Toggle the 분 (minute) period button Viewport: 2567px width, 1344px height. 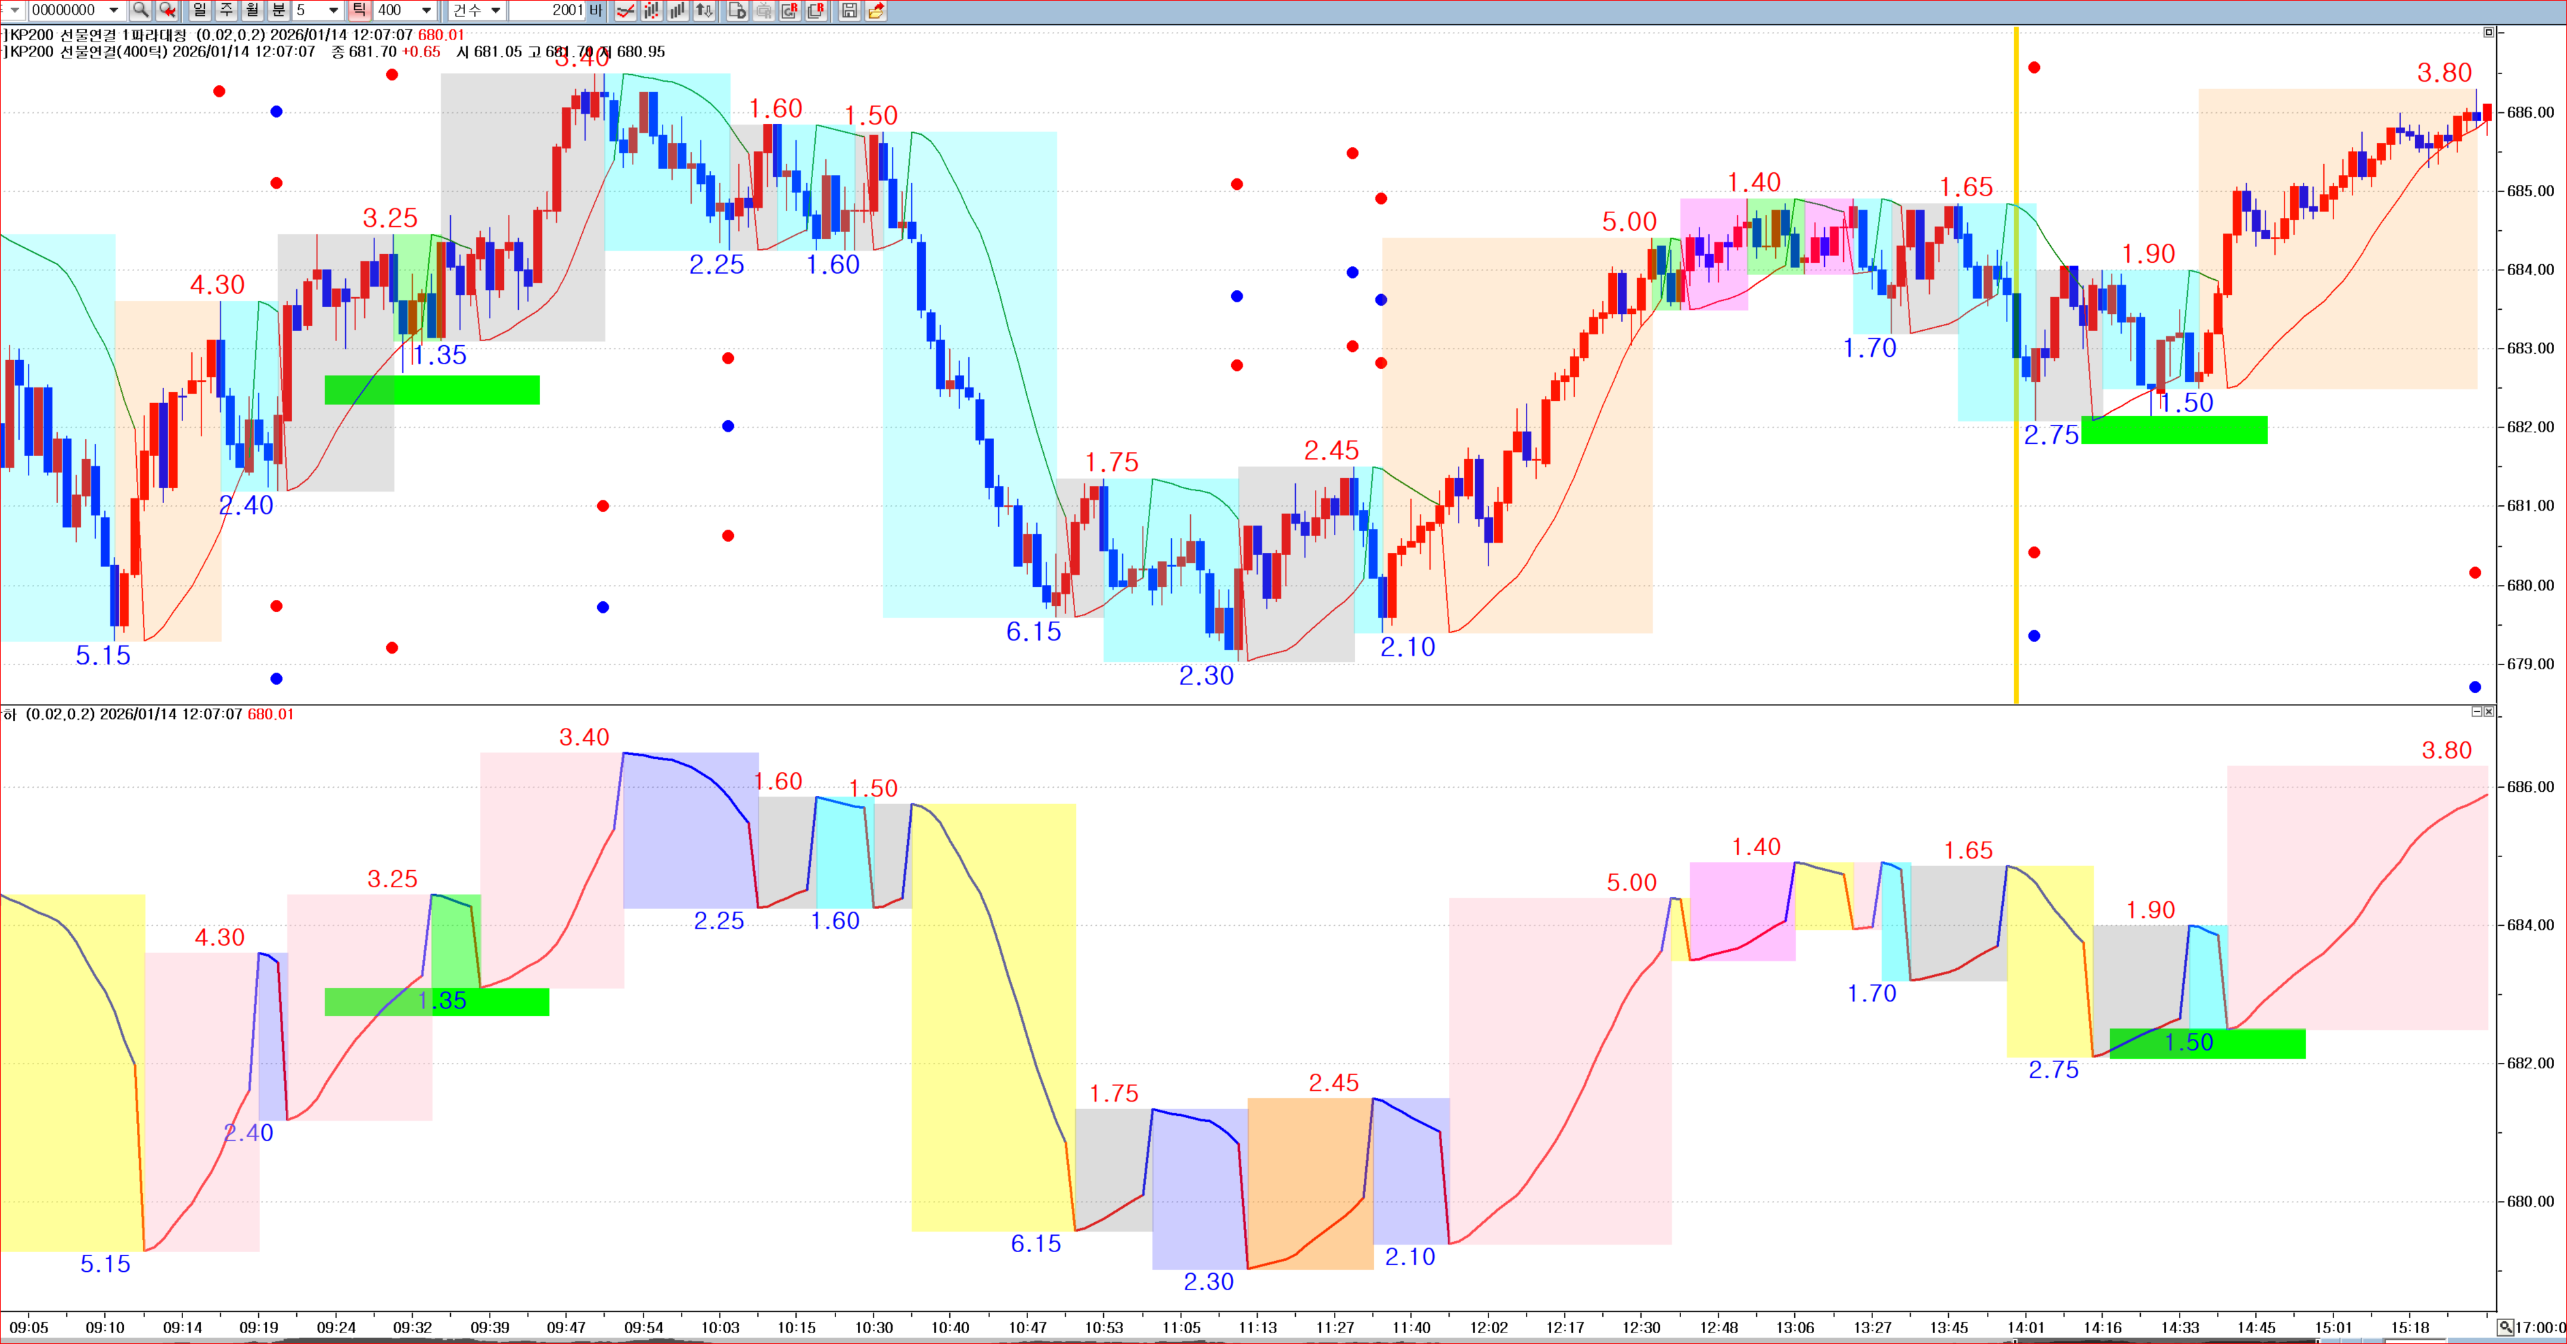278,10
